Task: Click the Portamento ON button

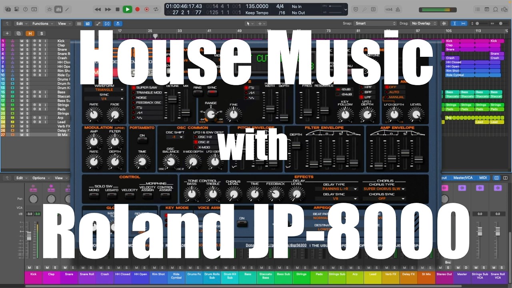Action: pos(142,140)
